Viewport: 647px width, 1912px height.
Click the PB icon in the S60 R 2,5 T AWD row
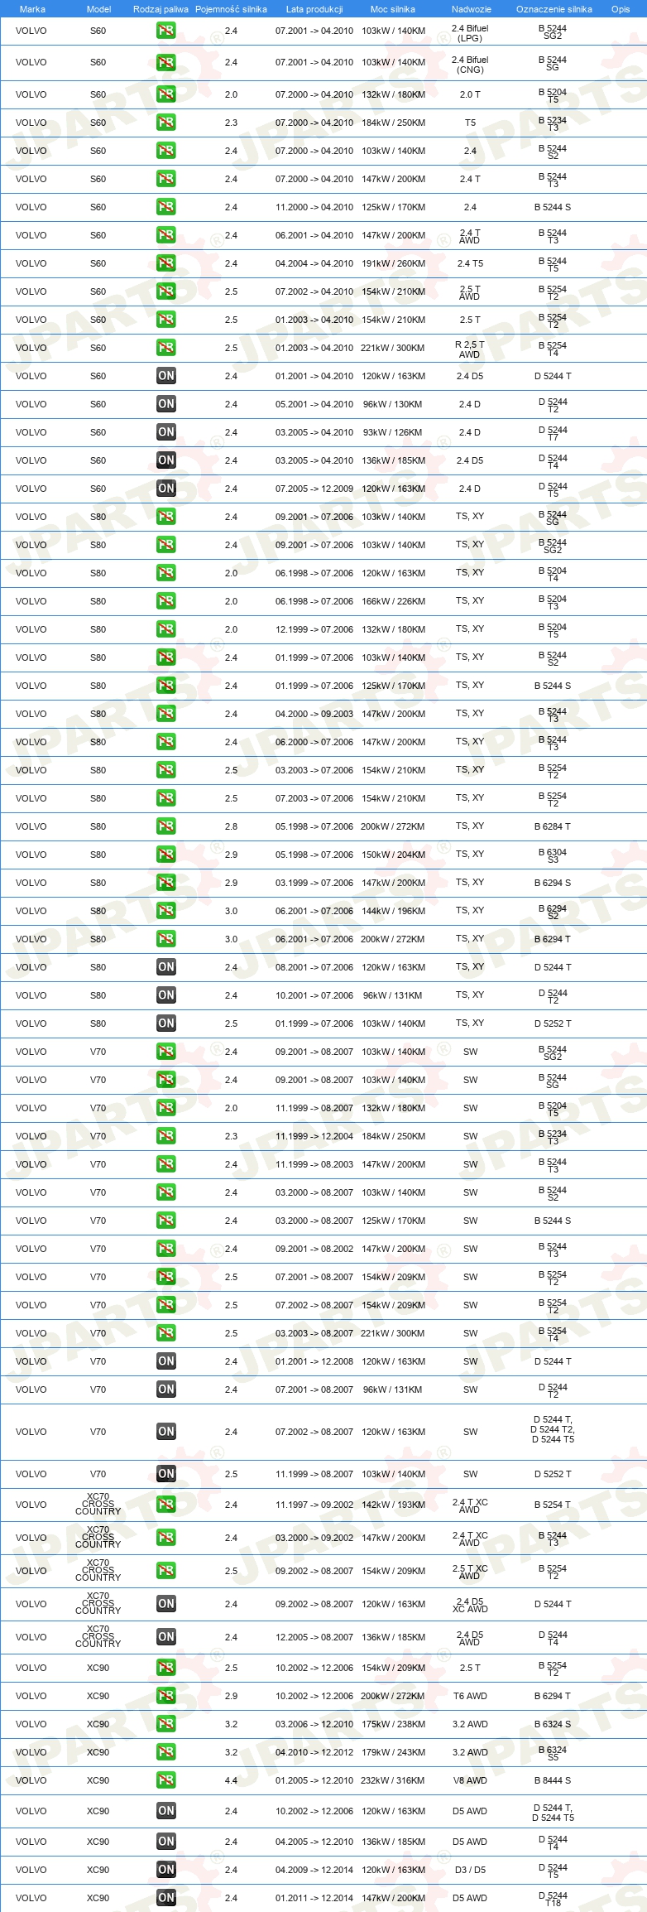(x=165, y=348)
